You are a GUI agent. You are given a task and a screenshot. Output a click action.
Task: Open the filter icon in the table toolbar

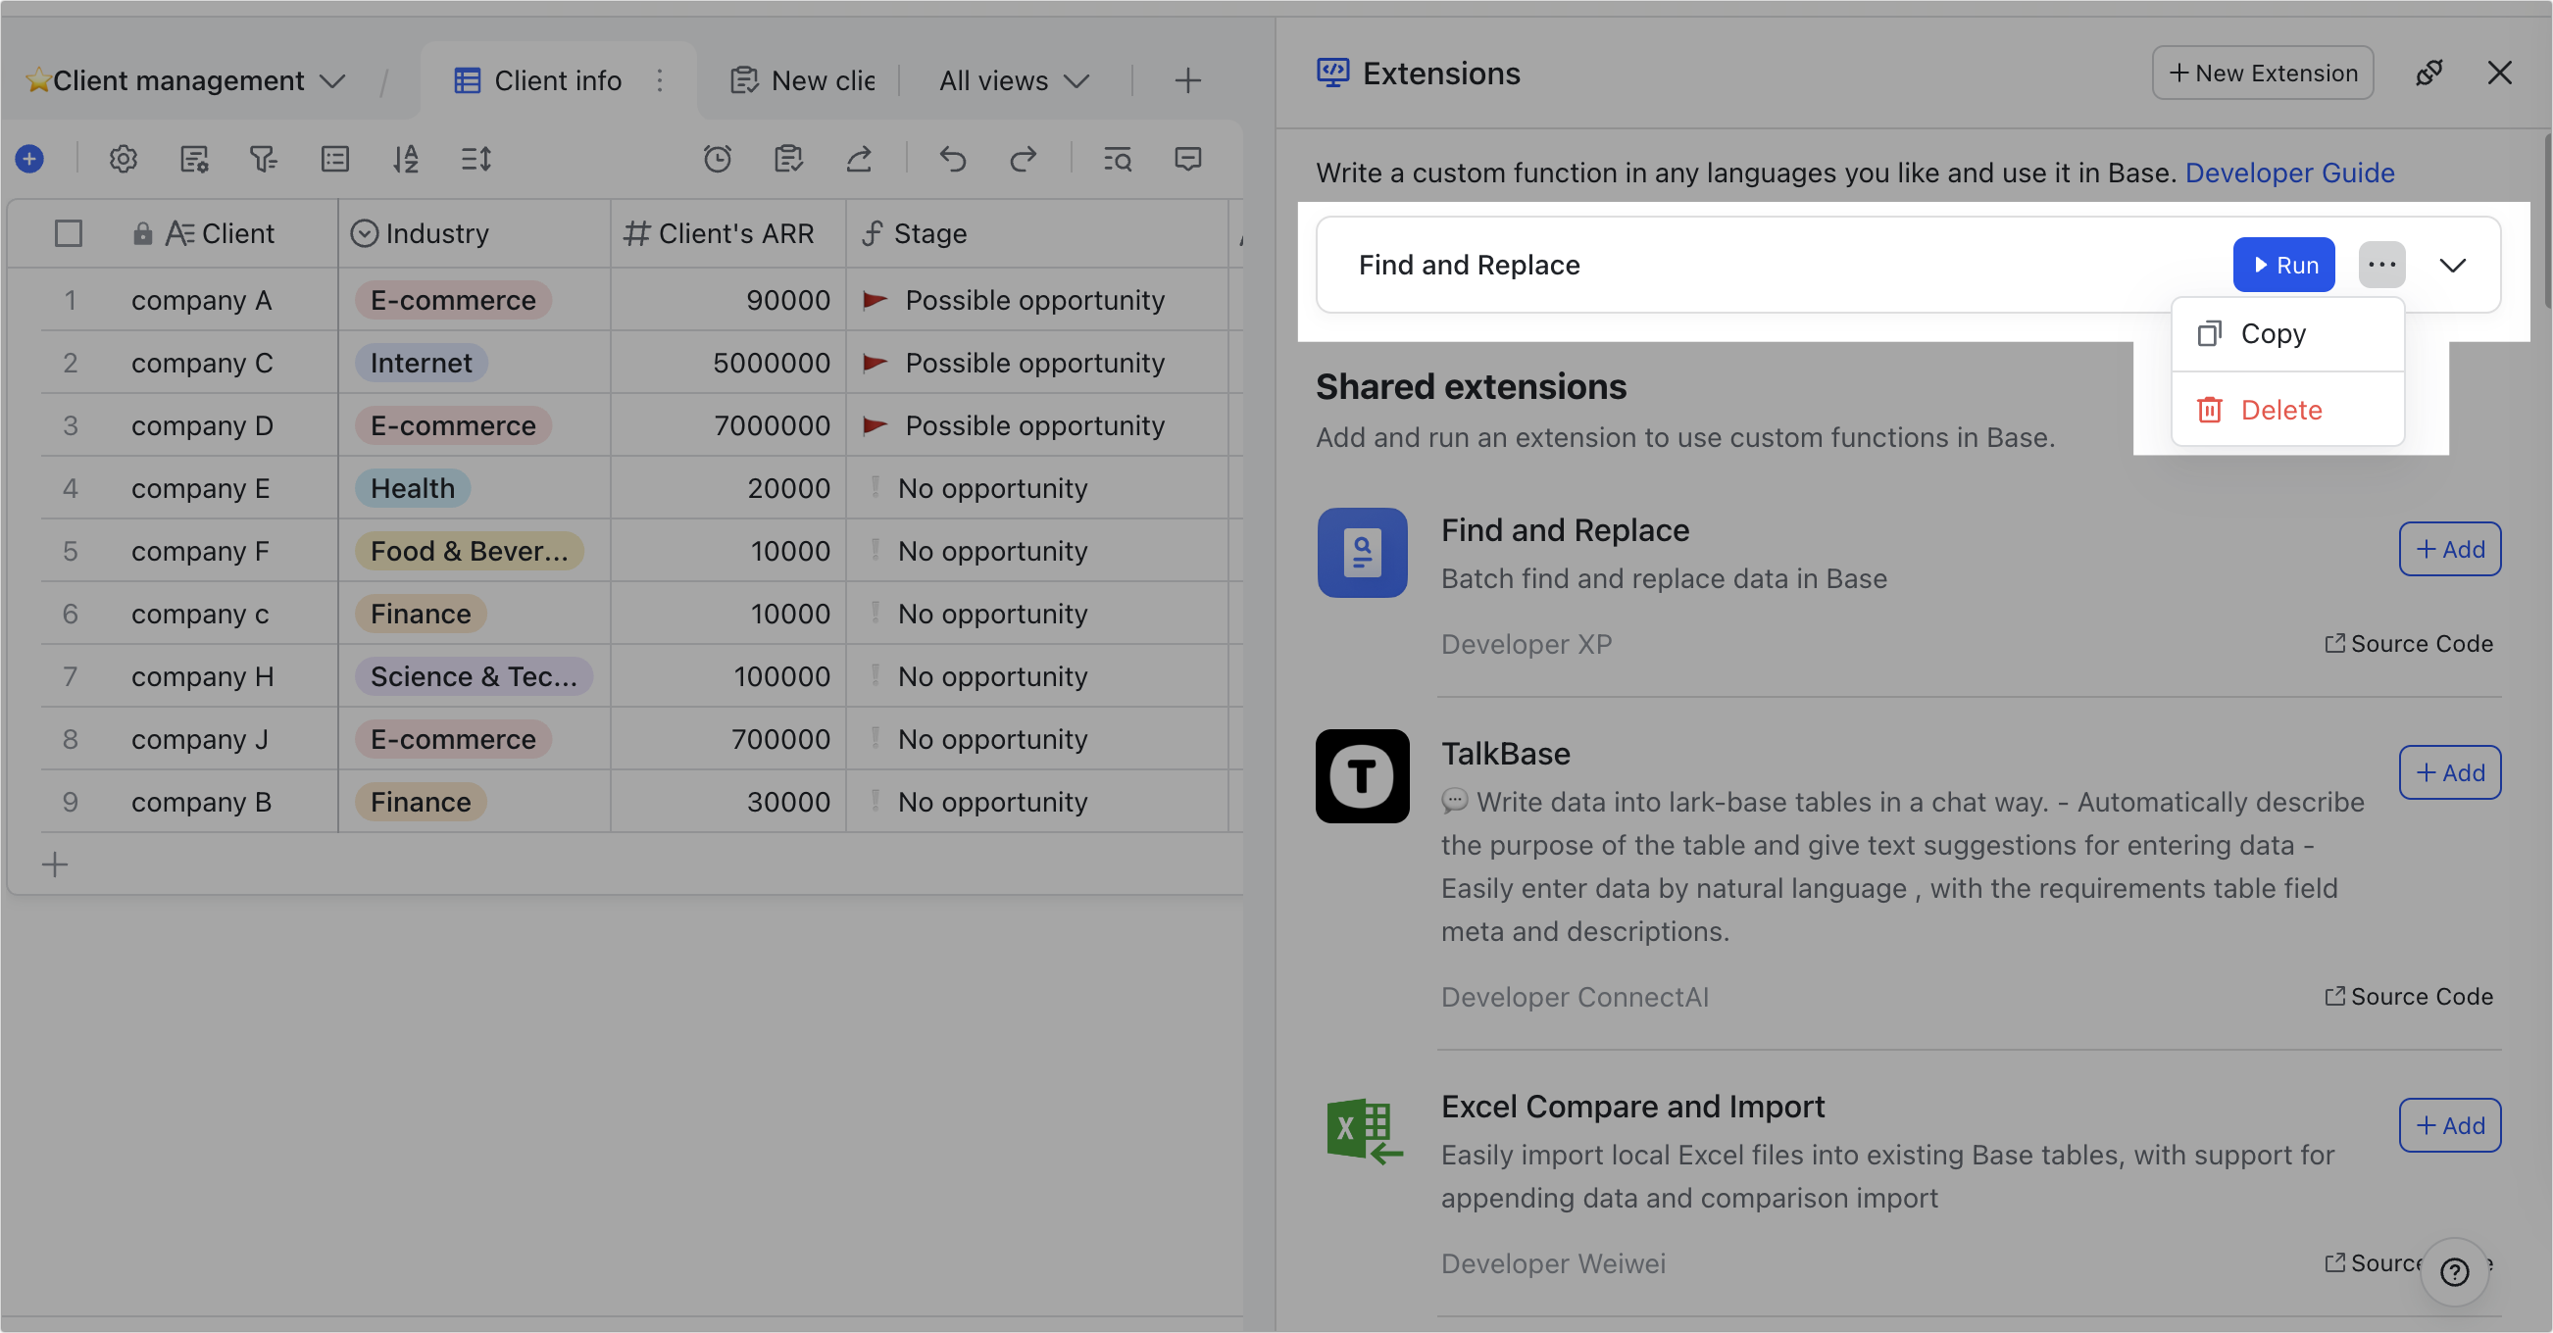263,159
